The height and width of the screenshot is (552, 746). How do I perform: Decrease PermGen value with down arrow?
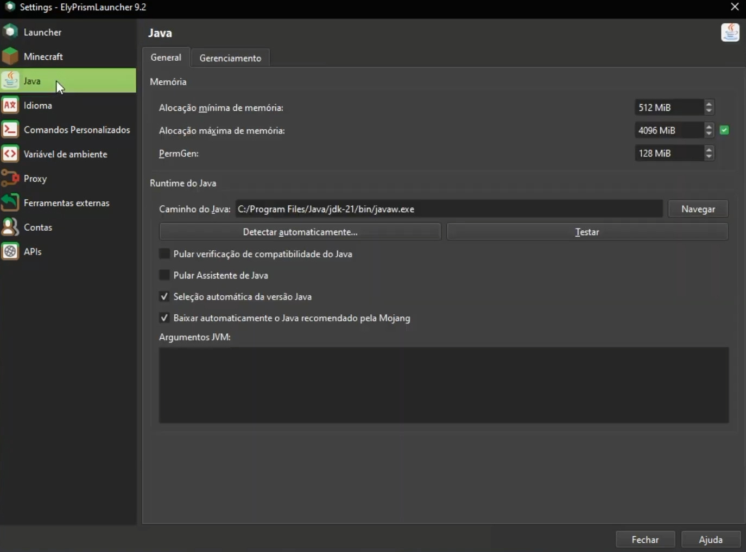(x=709, y=156)
